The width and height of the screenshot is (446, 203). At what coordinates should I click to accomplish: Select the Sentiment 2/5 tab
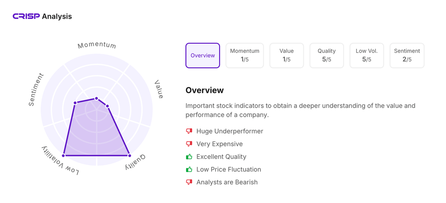pyautogui.click(x=406, y=55)
